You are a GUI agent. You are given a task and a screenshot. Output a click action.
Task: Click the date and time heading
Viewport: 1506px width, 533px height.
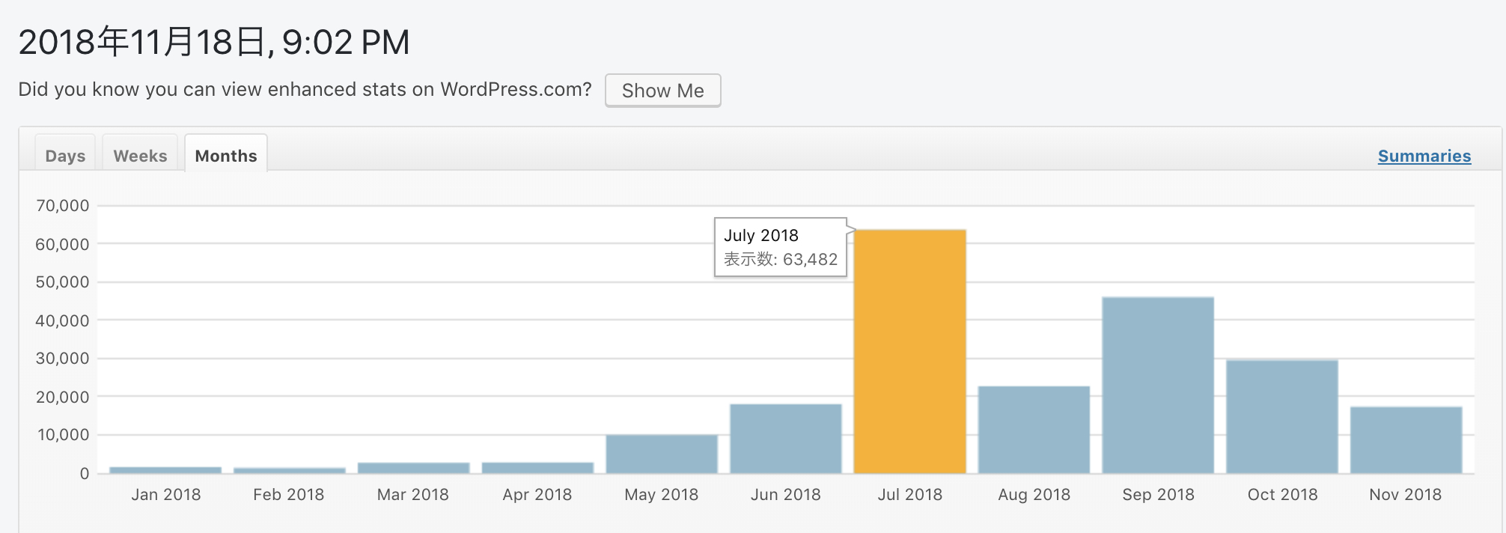tap(214, 42)
